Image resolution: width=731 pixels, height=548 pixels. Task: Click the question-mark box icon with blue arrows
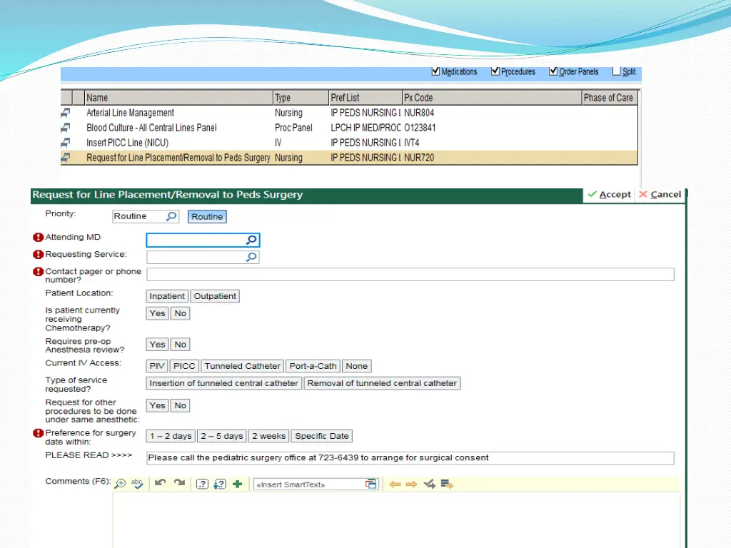pyautogui.click(x=220, y=484)
